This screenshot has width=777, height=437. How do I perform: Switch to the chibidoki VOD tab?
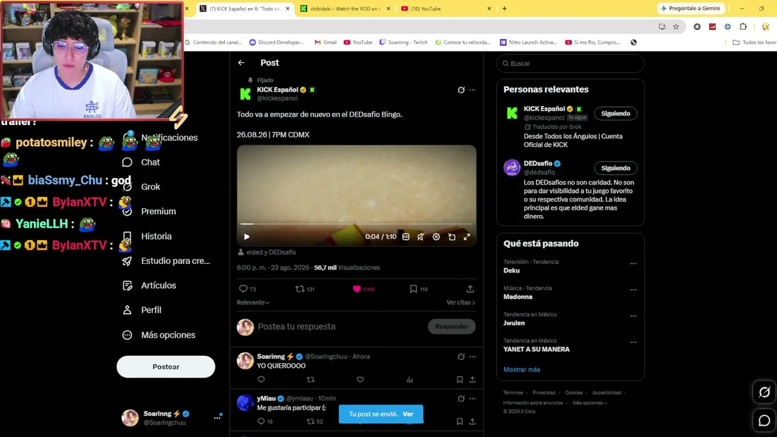coord(346,8)
